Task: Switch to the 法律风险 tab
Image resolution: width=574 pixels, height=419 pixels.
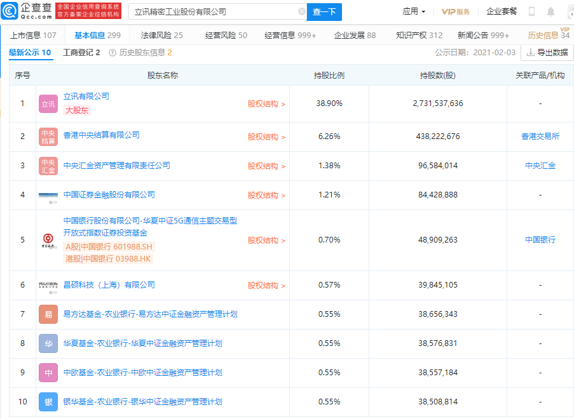Action: pyautogui.click(x=162, y=36)
